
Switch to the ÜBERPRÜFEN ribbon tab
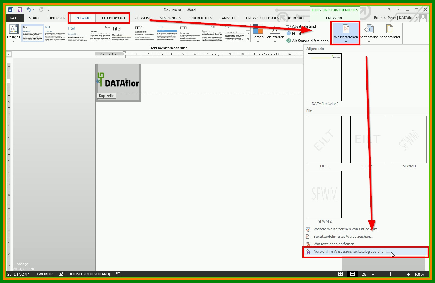point(201,18)
